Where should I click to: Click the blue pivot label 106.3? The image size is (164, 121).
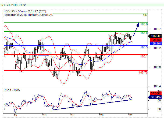tap(144, 47)
